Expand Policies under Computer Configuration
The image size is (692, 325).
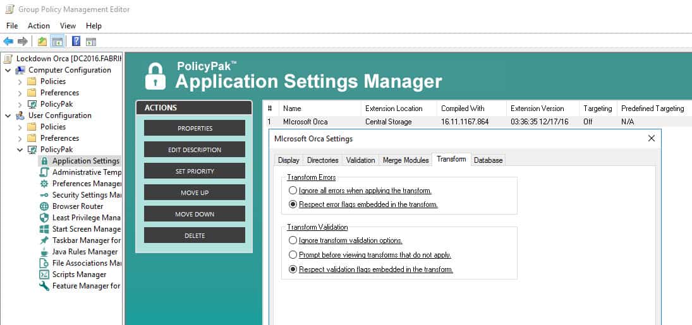pos(20,81)
